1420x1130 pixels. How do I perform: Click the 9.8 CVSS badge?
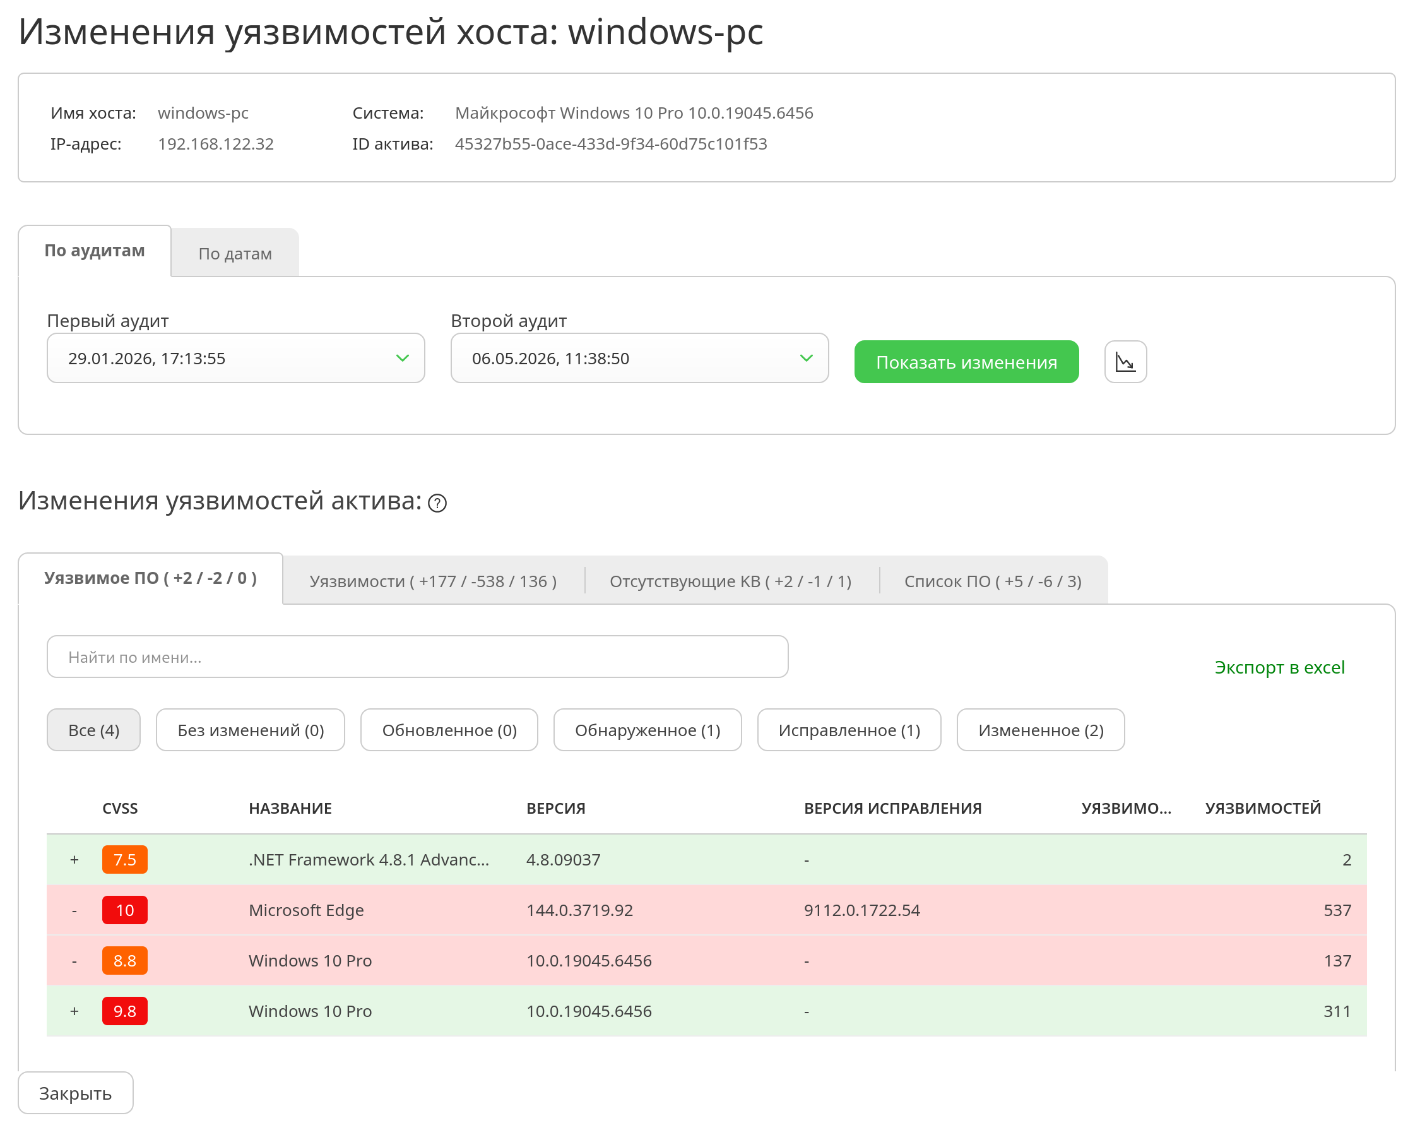pos(124,1011)
